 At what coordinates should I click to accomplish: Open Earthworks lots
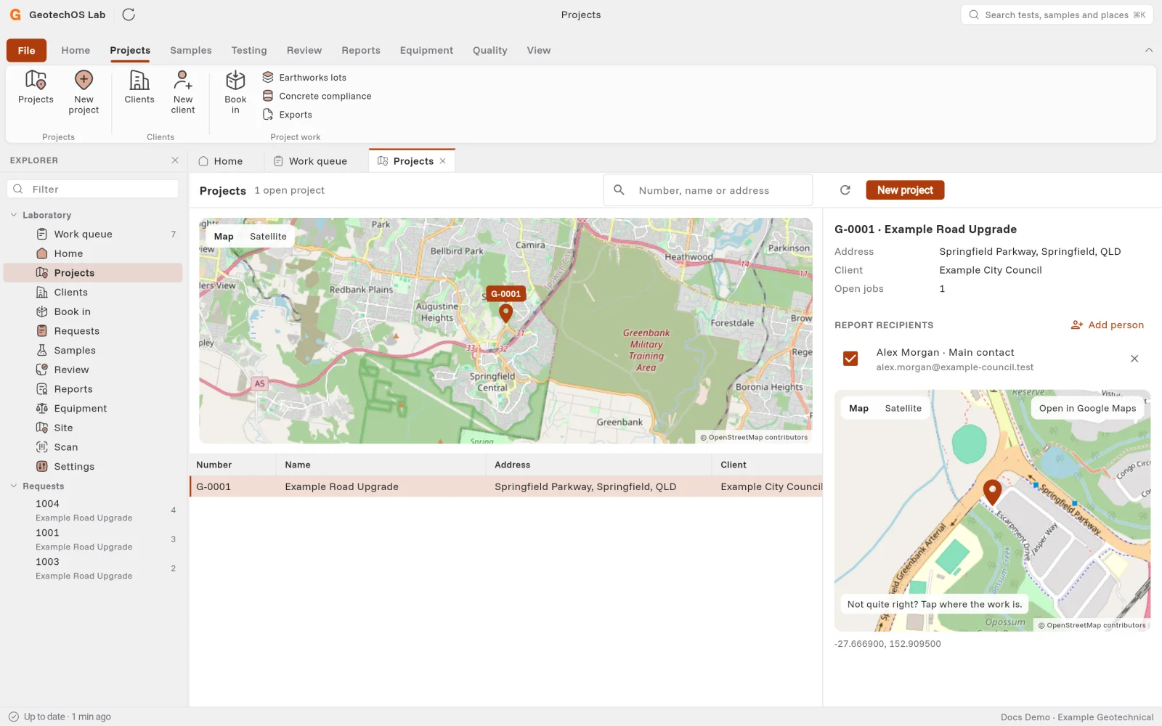(x=304, y=78)
